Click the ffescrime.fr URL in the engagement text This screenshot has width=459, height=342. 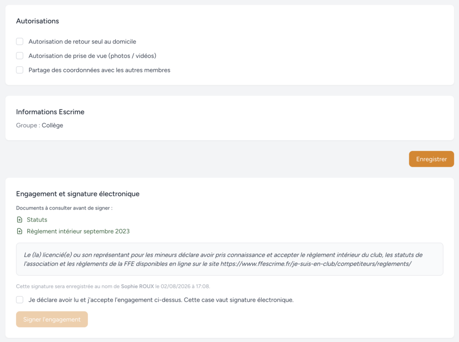(316, 264)
